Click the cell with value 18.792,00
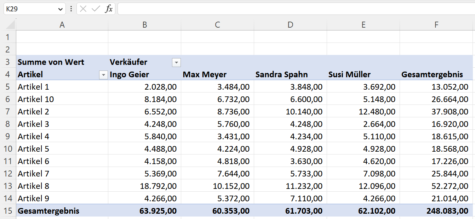The height and width of the screenshot is (219, 475). pyautogui.click(x=144, y=186)
